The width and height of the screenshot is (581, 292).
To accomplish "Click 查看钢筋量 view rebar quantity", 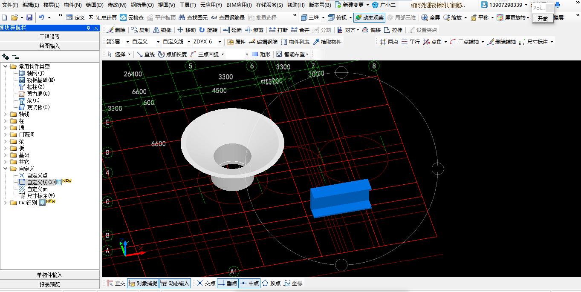I will pyautogui.click(x=228, y=18).
